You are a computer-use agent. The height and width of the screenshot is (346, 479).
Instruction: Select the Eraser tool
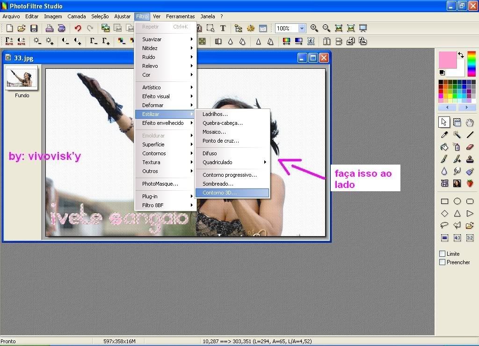(x=470, y=147)
